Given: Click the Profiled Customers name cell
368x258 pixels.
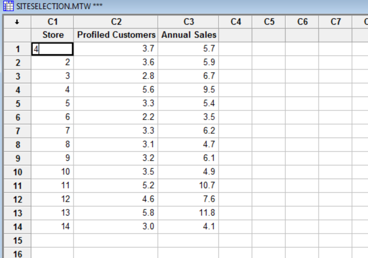Looking at the screenshot, I should 116,35.
